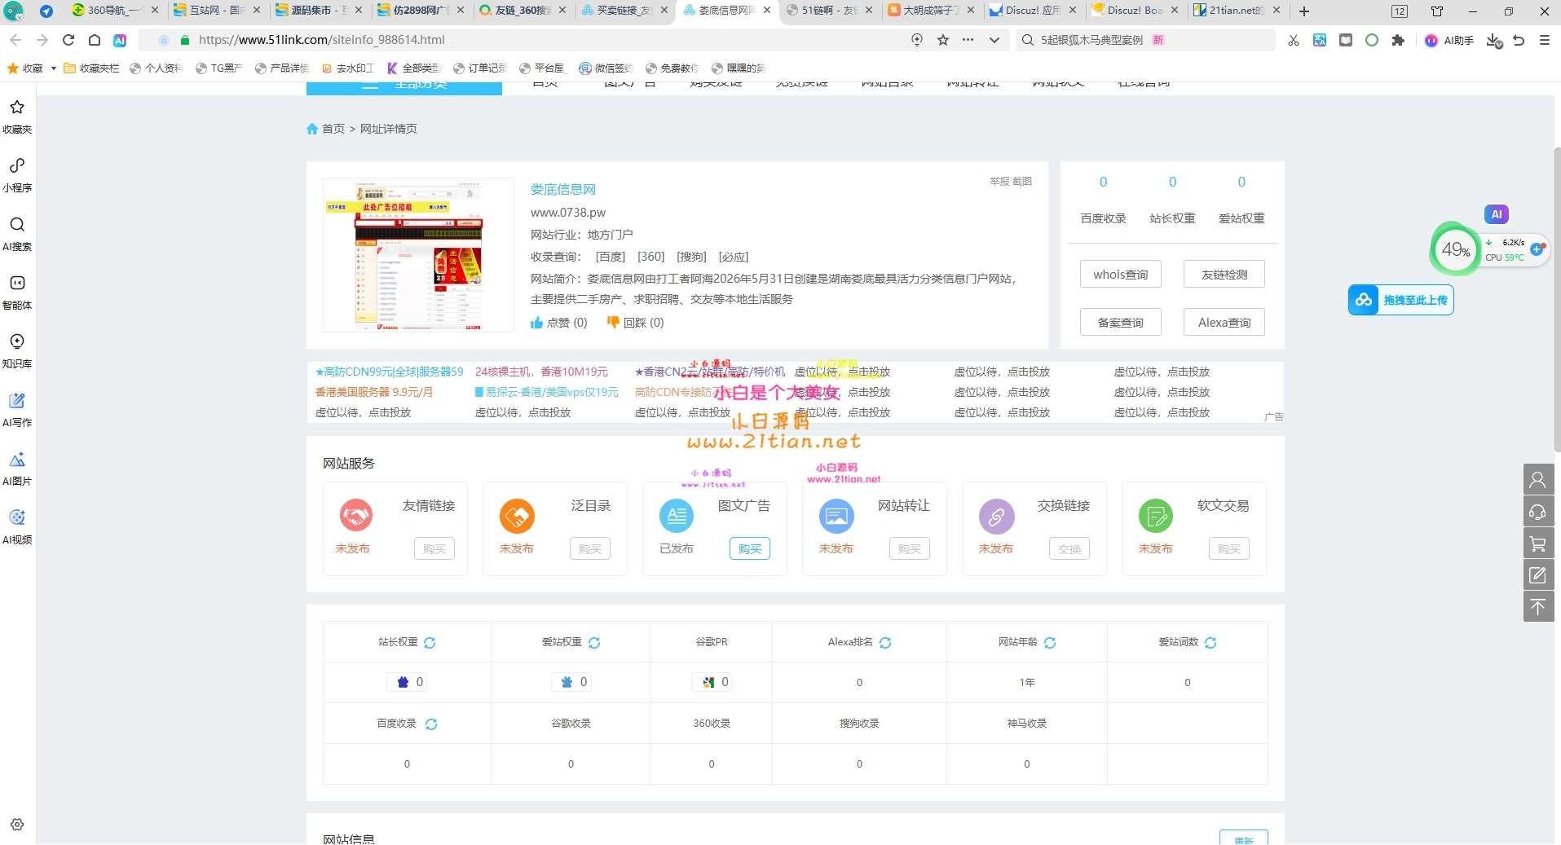Click the 49% memory accelerator ball
This screenshot has width=1561, height=845.
(x=1456, y=249)
